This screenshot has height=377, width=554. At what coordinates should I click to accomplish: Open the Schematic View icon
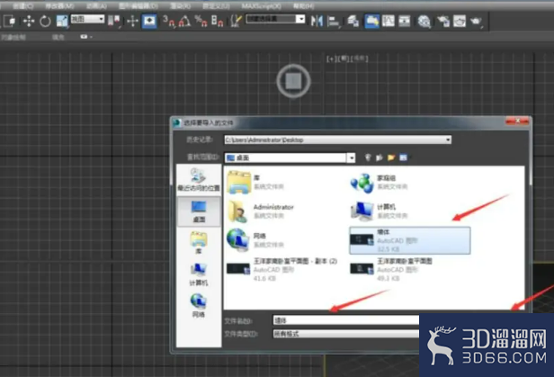pyautogui.click(x=405, y=22)
